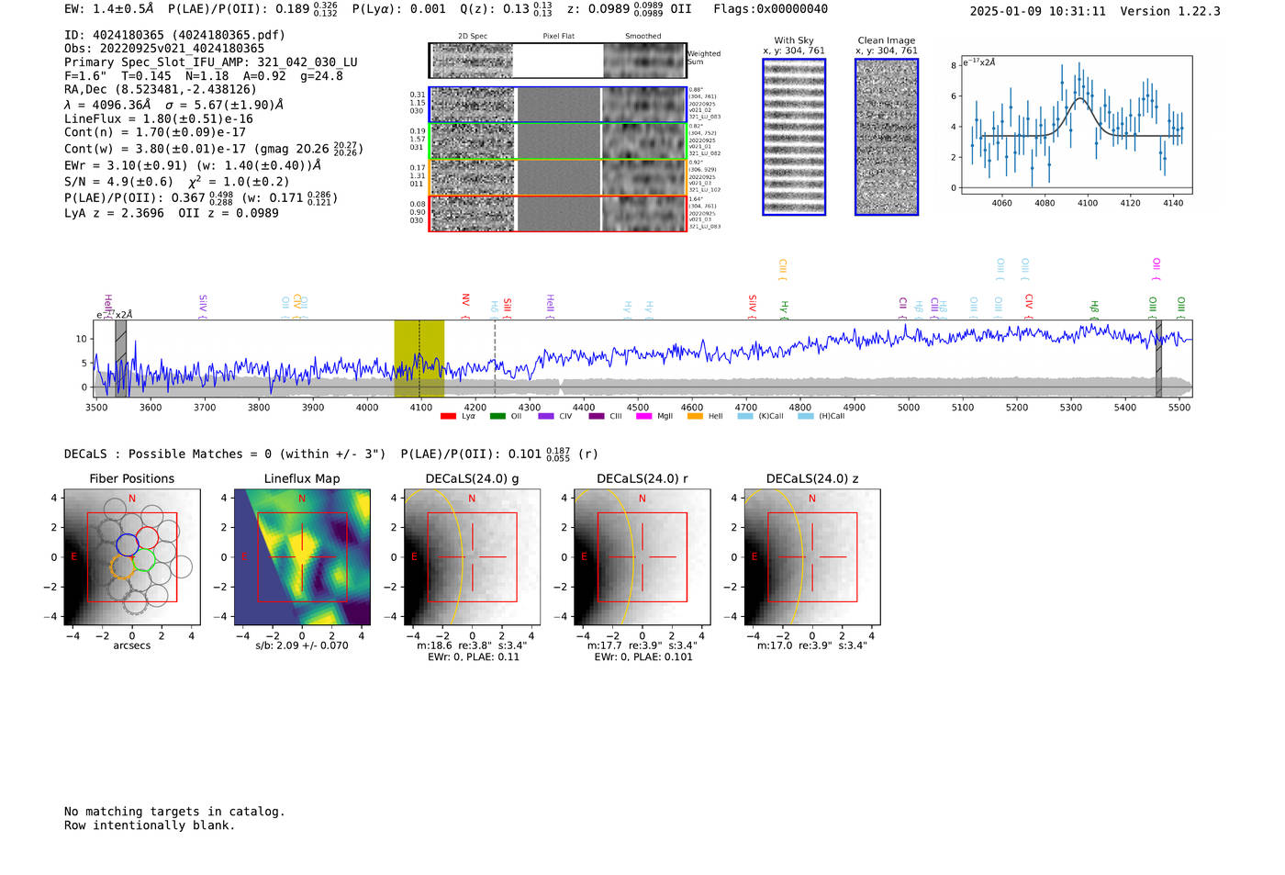
Task: Click the orange HeII legend swatch
Action: (695, 416)
